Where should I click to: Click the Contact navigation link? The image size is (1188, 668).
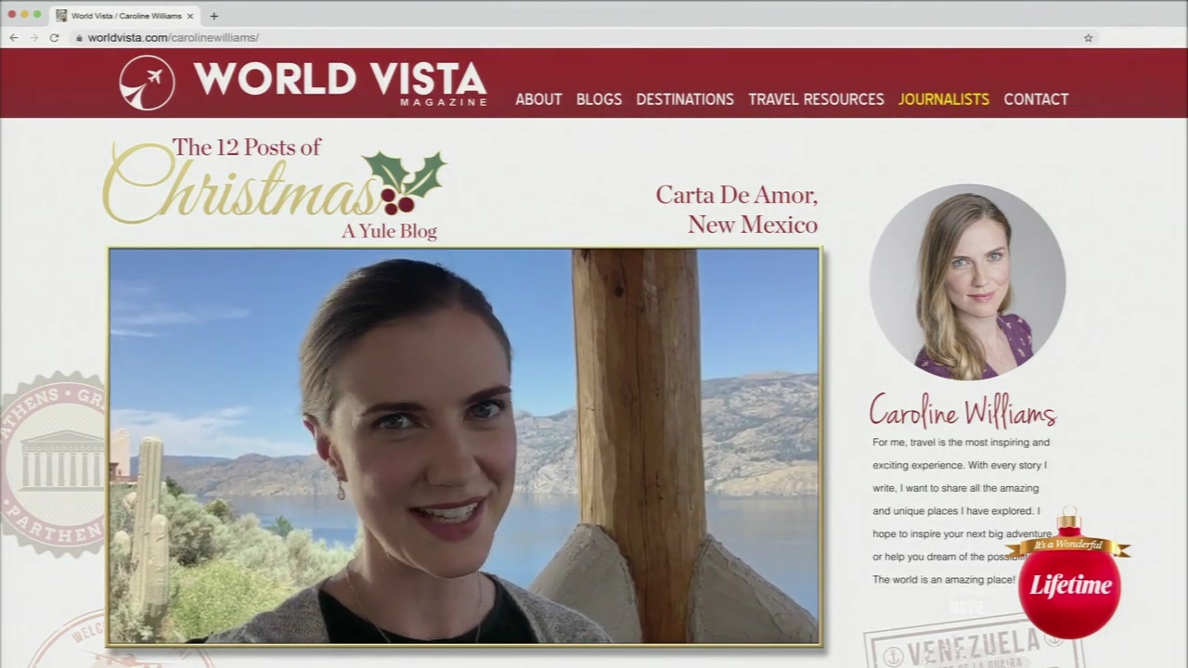tap(1036, 99)
